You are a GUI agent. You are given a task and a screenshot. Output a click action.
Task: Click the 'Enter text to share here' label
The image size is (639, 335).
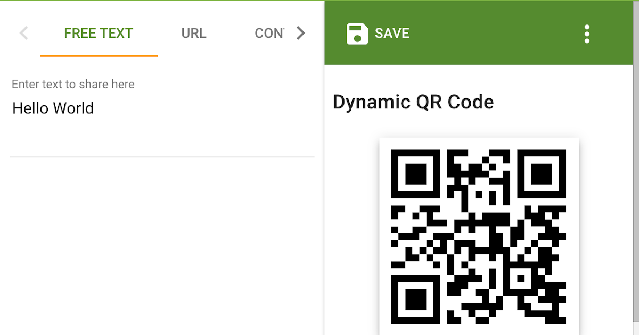73,84
